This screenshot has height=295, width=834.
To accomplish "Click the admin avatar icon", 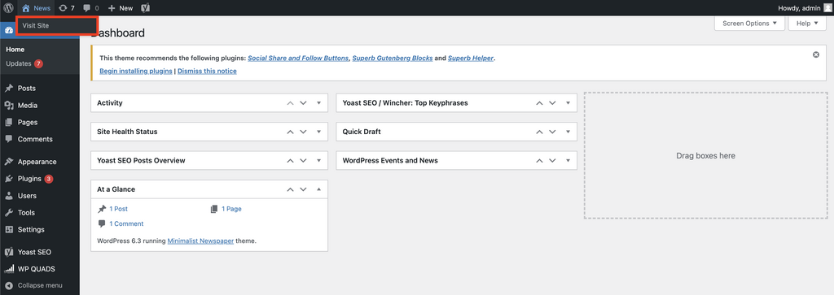I will point(827,8).
